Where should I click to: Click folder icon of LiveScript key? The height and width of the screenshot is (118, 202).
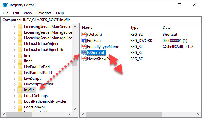(x=20, y=78)
